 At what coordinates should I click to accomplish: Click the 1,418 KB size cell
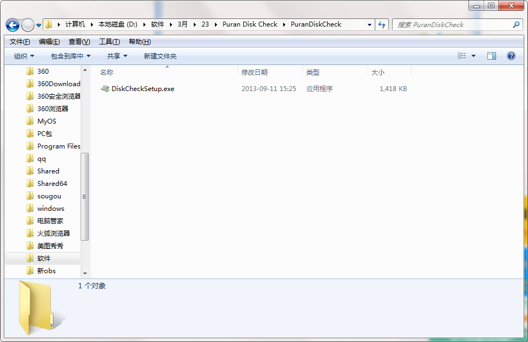point(393,89)
